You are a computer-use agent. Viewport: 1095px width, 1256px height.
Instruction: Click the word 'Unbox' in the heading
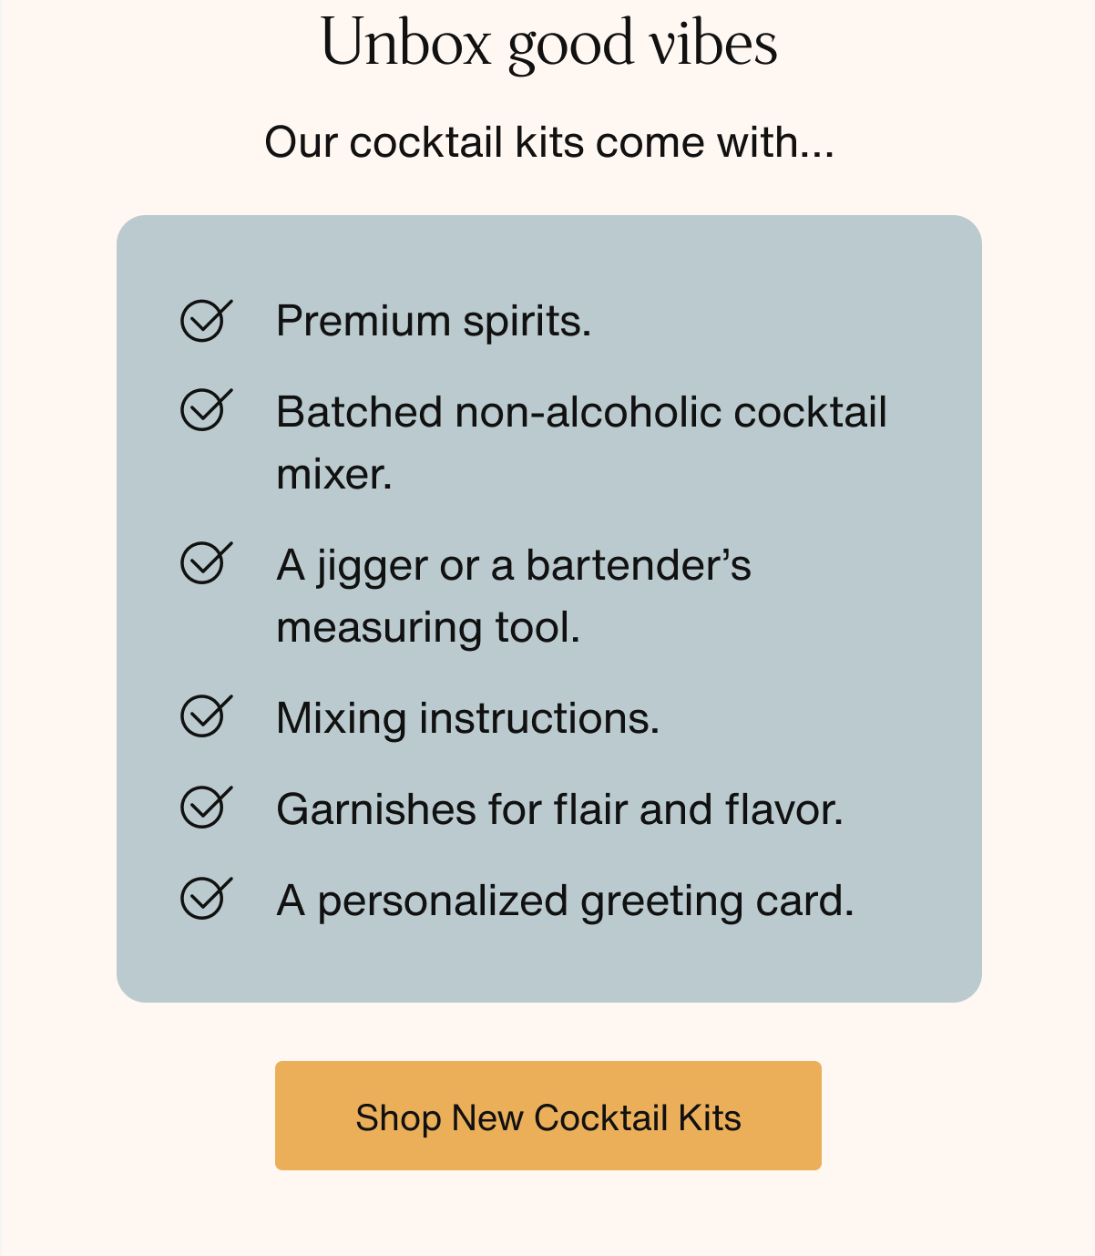tap(406, 43)
